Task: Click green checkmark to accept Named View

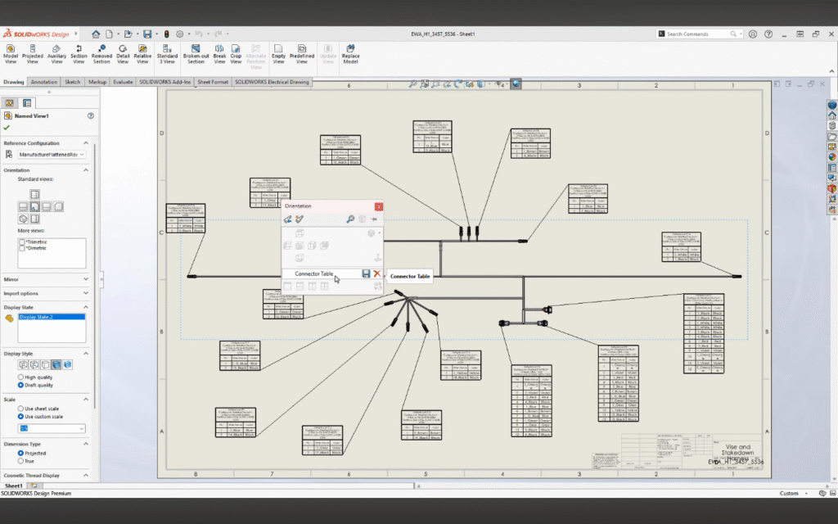Action: click(7, 128)
